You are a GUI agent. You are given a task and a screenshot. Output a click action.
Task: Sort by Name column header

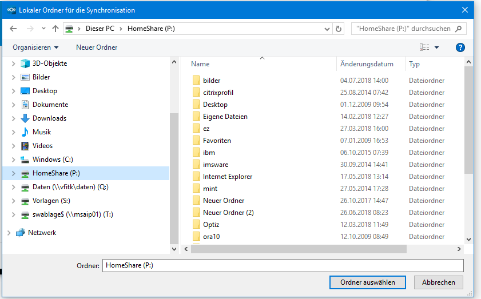[x=200, y=64]
